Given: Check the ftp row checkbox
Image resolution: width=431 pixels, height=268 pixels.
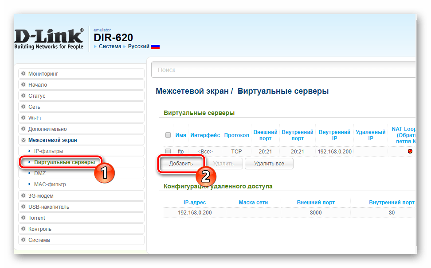Looking at the screenshot, I should [x=168, y=152].
